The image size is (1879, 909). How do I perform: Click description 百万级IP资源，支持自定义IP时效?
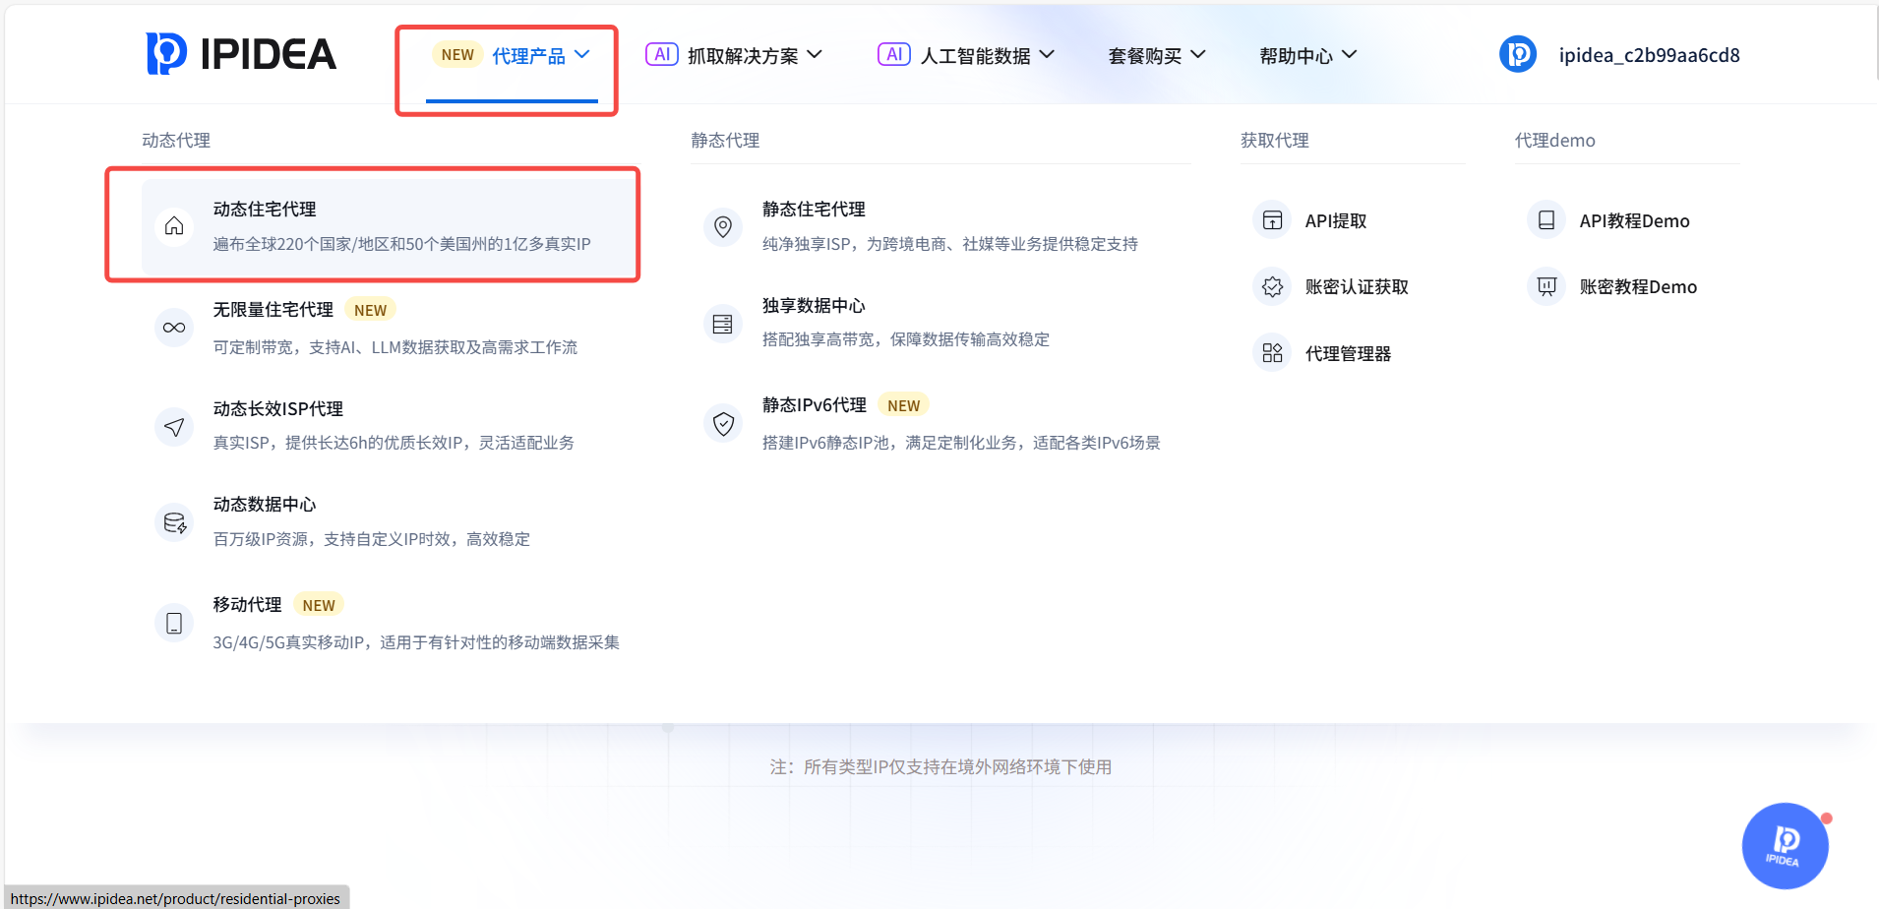coord(372,539)
